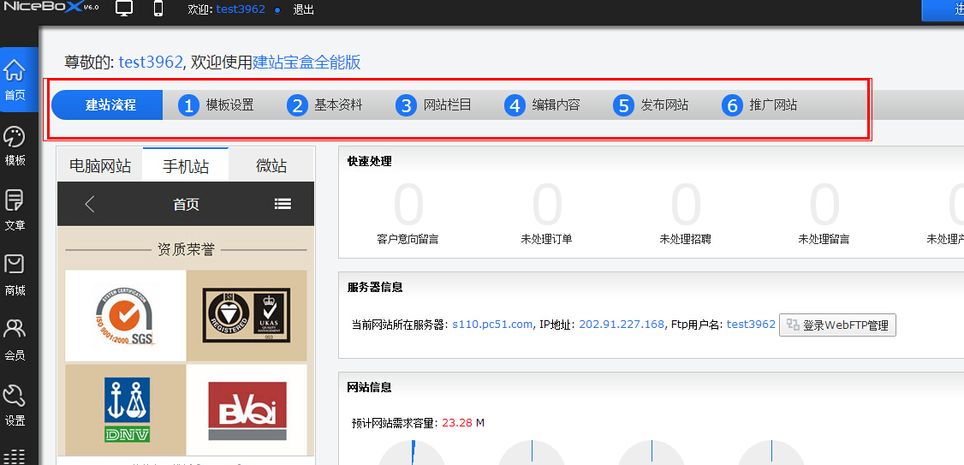
Task: Tap the hamburger menu in phone preview
Action: point(283,204)
